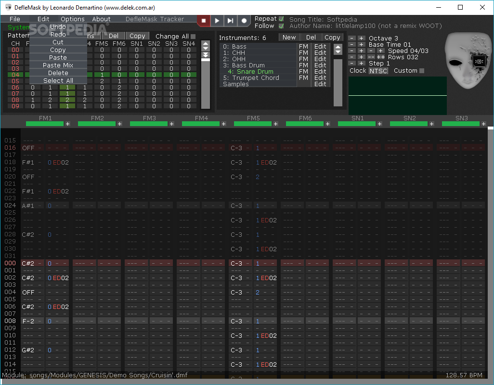Enable the Custom clock checkbox
The image size is (494, 385).
pyautogui.click(x=422, y=71)
